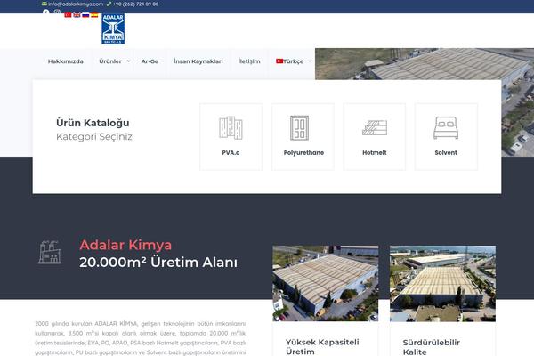Select the Hotmelt category label

(x=375, y=152)
